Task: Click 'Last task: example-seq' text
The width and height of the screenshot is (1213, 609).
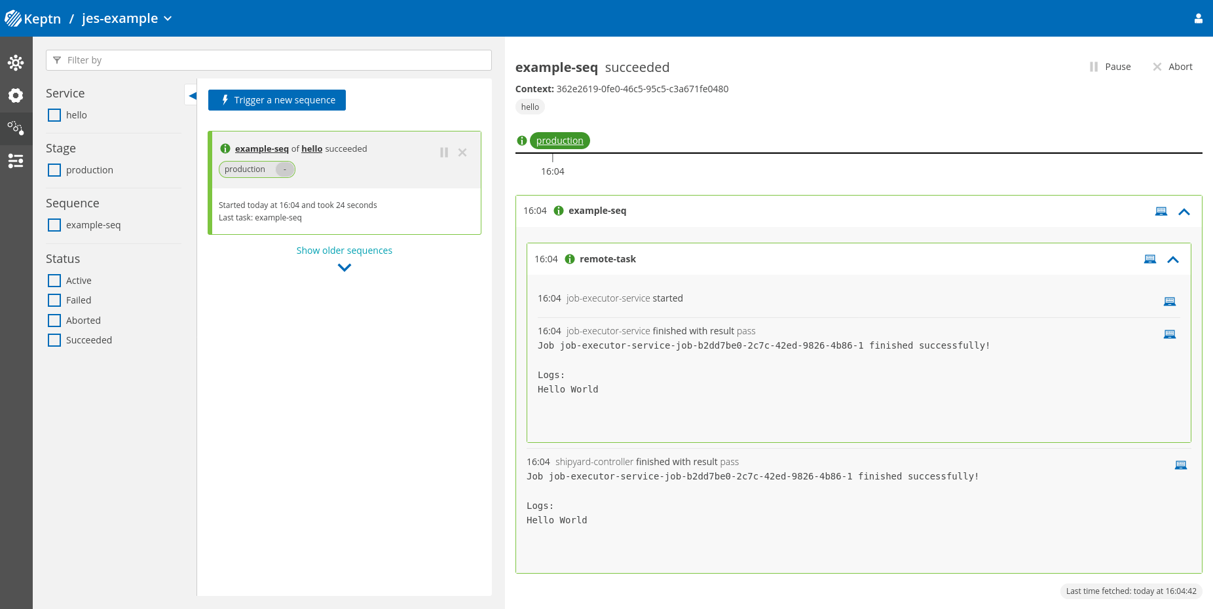Action: click(260, 218)
